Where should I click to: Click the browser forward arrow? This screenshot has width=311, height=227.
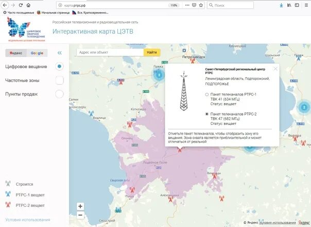[x=13, y=5]
